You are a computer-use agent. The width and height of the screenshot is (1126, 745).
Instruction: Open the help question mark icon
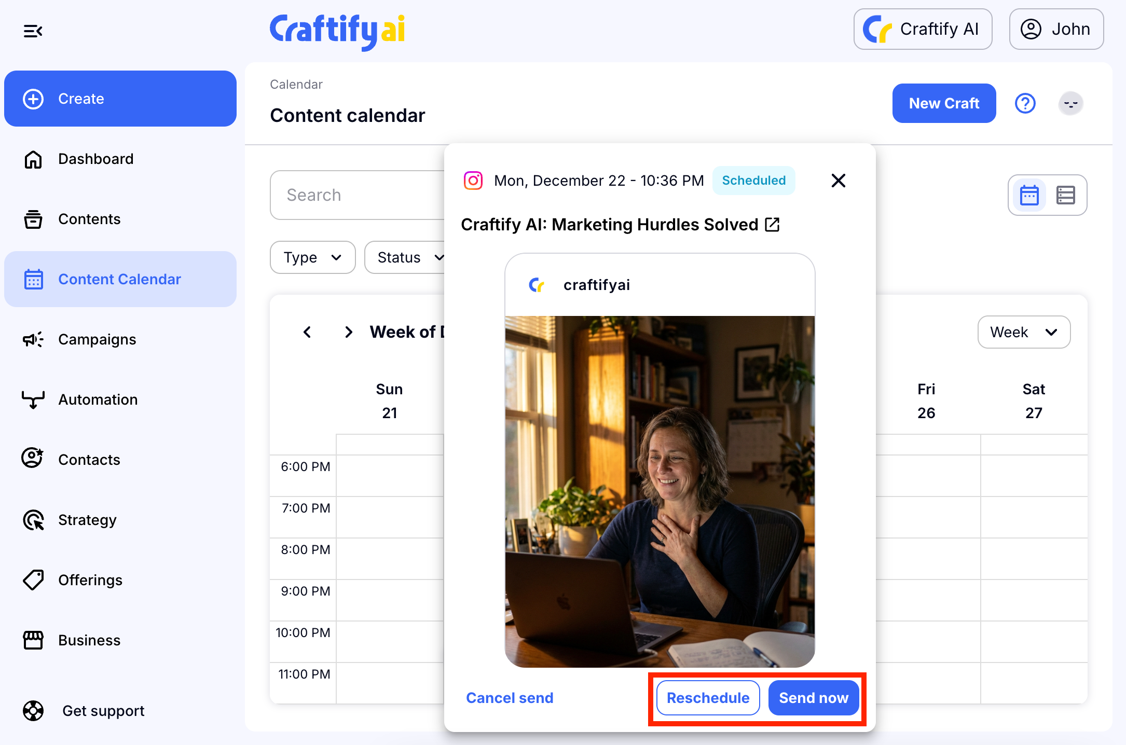coord(1025,103)
